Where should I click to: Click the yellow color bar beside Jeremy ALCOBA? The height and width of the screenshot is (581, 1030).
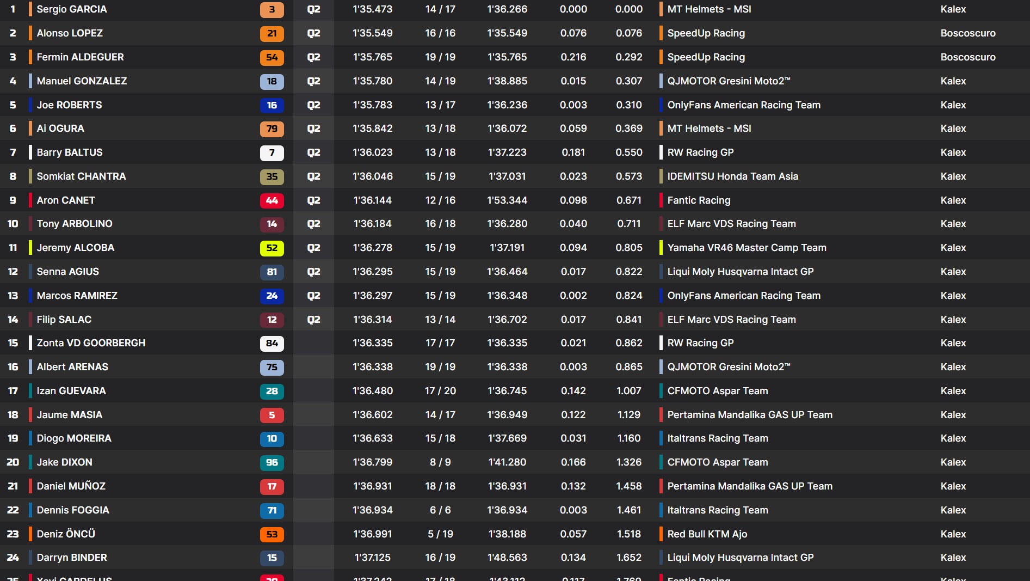[30, 248]
